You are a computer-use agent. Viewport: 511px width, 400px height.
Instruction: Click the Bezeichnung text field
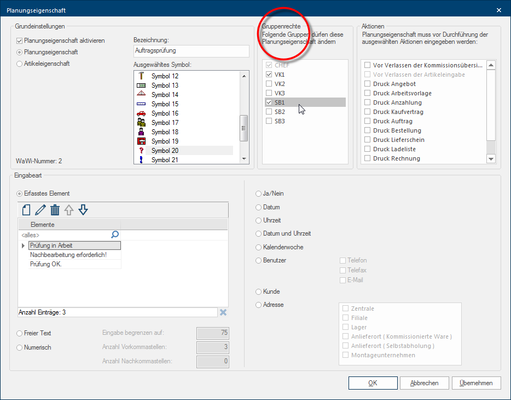[191, 51]
